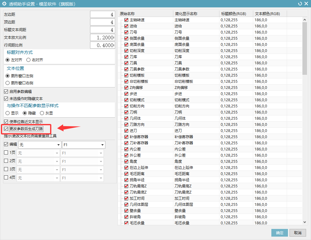Click 主轴转速 text color value 186,0,0
311x240 pixels.
point(261,20)
